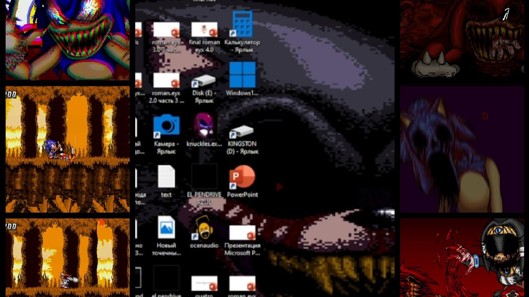Viewport: 529px width, 297px height.
Task: Launch the knuckles.ex... file icon
Action: click(204, 130)
